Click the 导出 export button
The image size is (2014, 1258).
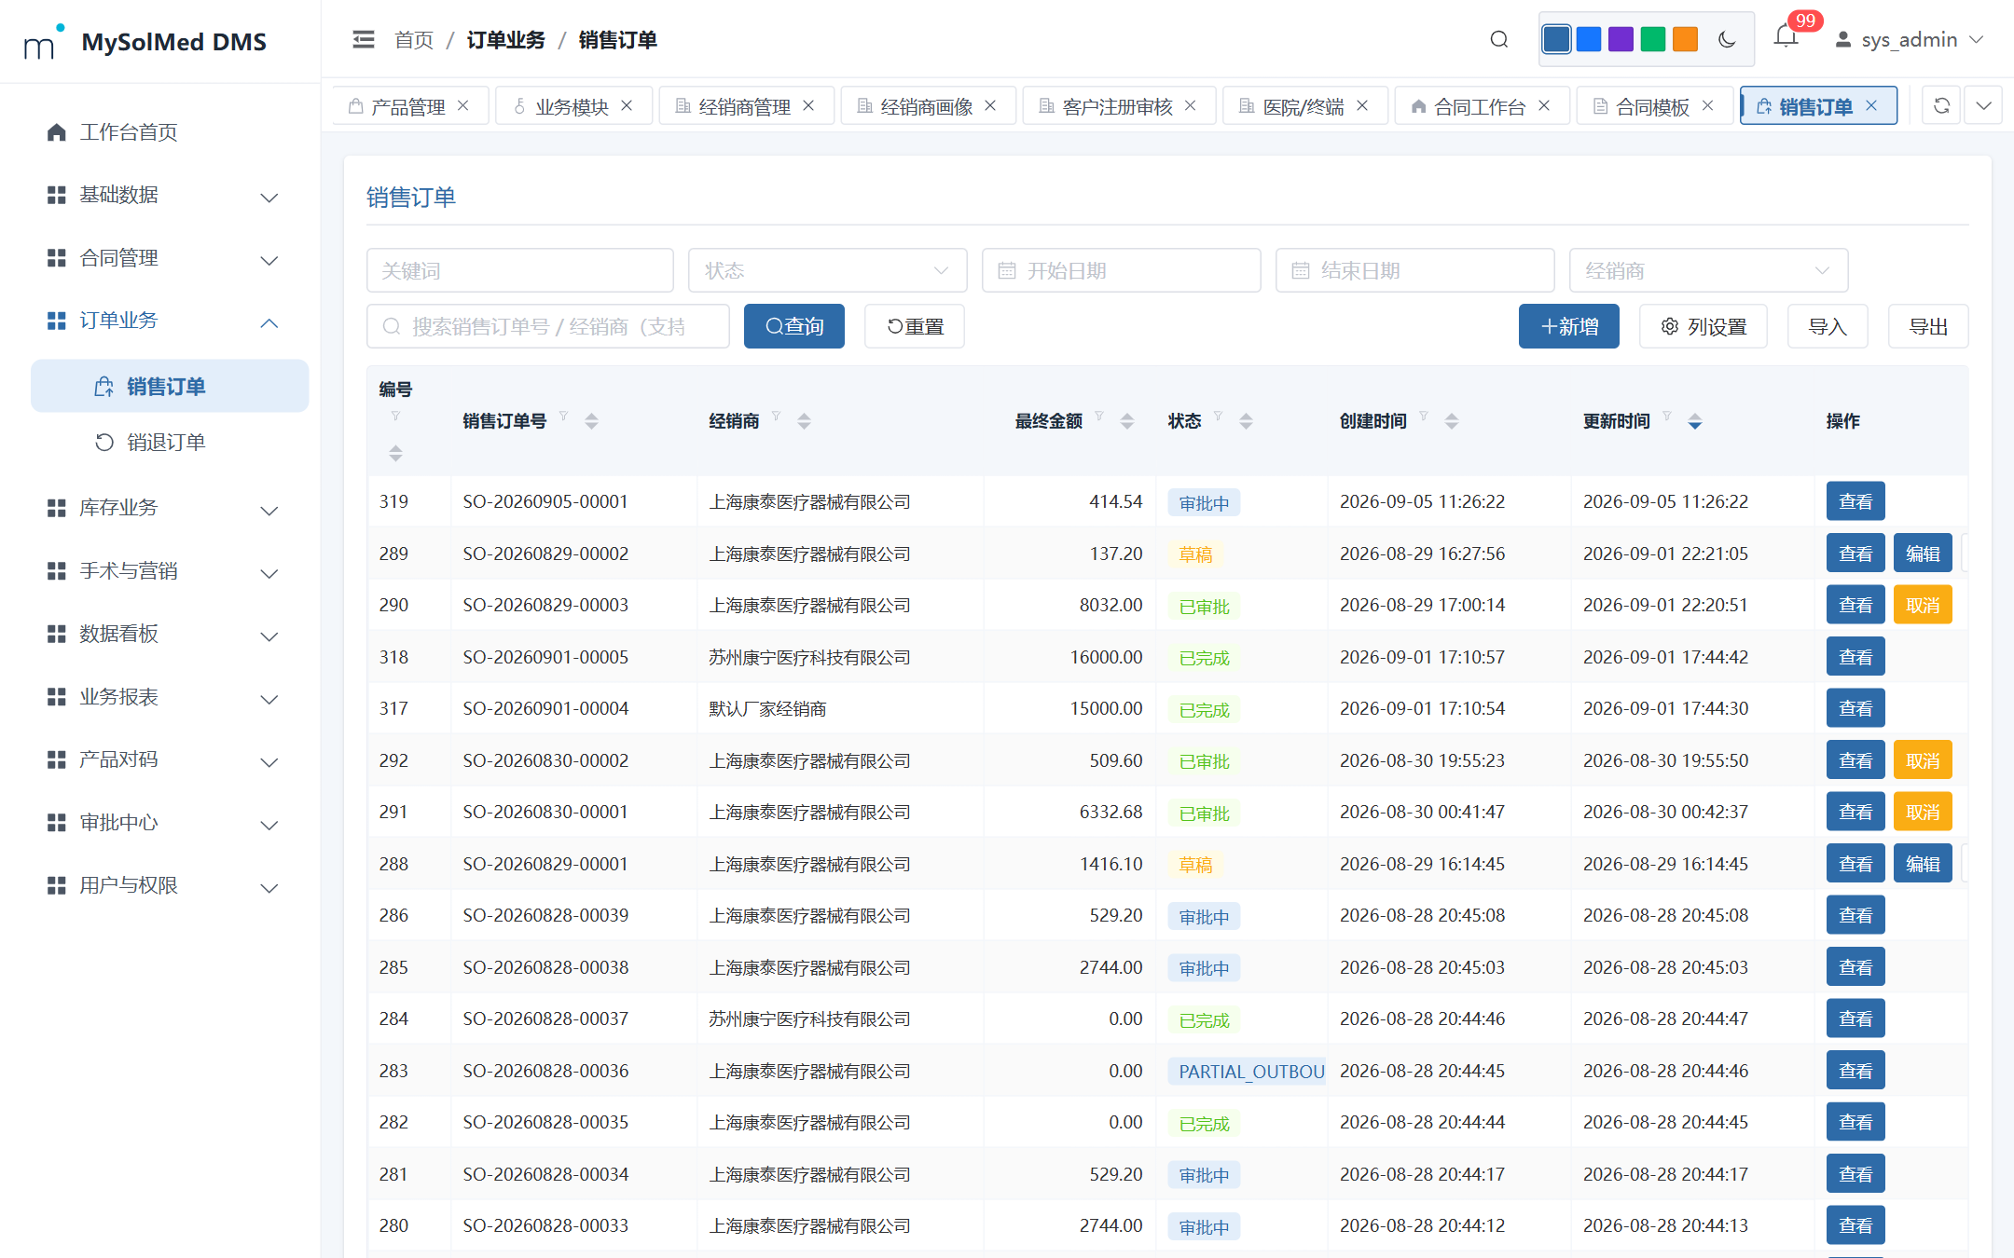1927,326
